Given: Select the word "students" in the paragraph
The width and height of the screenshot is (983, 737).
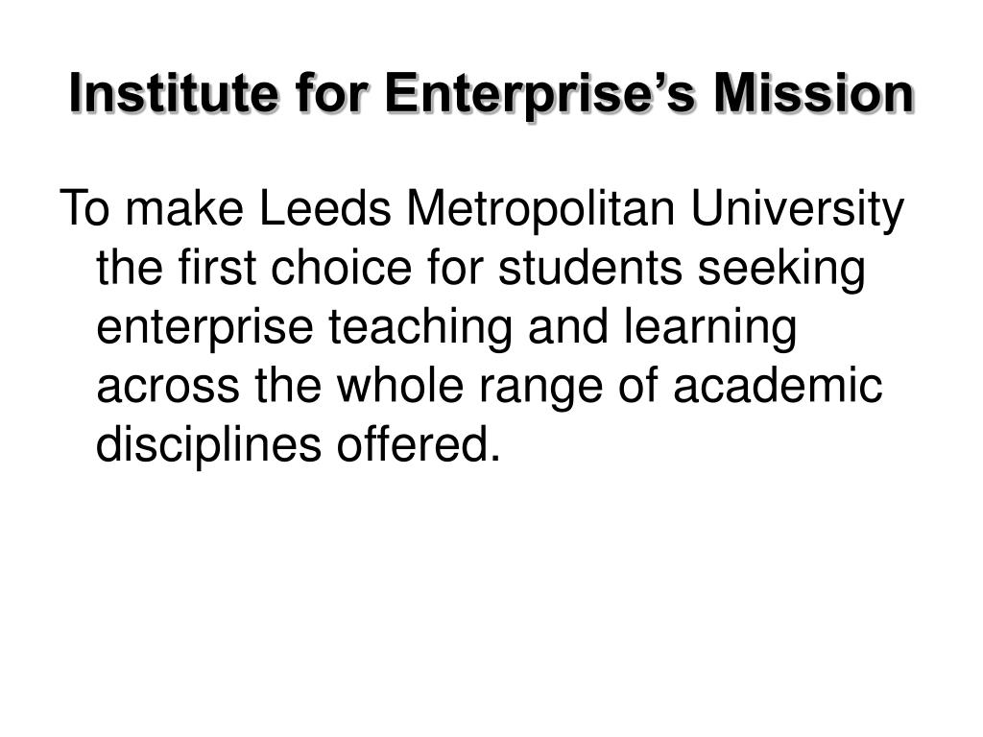Looking at the screenshot, I should [x=590, y=268].
